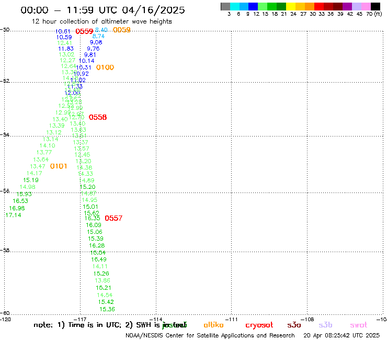
Task: Click the altika satellite legend label
Action: [213, 325]
